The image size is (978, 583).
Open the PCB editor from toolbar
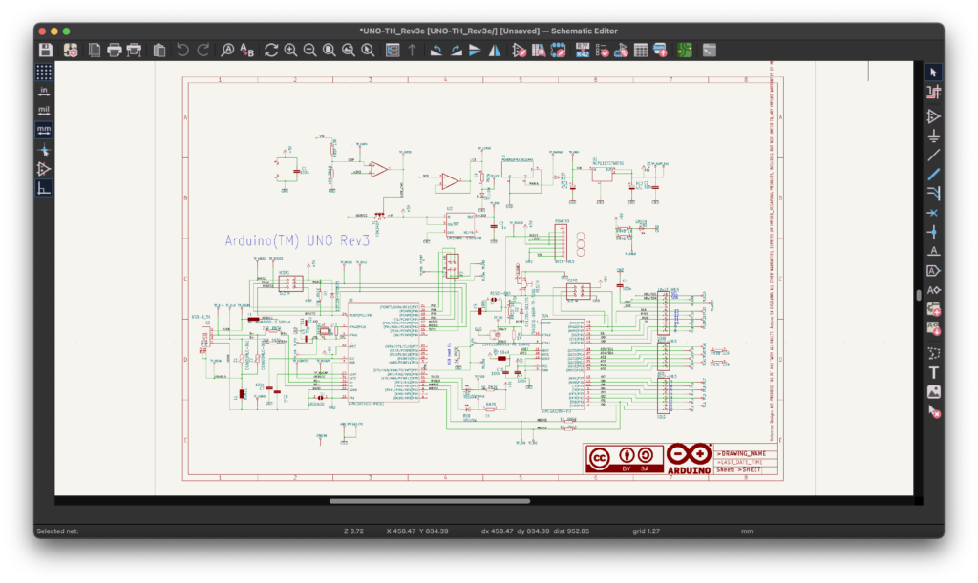[685, 51]
